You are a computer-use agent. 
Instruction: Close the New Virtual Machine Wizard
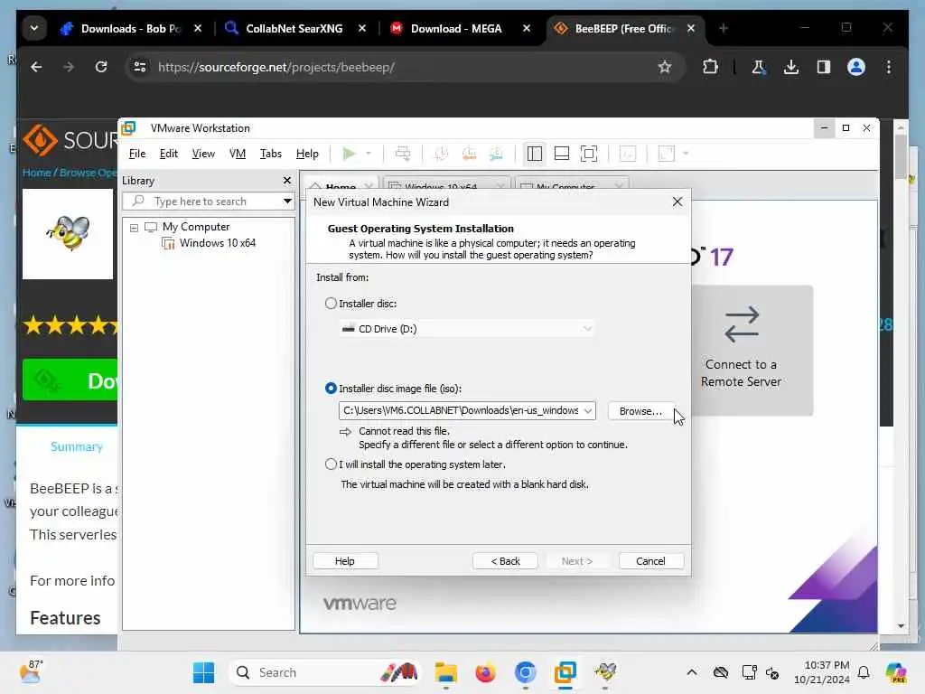click(677, 202)
